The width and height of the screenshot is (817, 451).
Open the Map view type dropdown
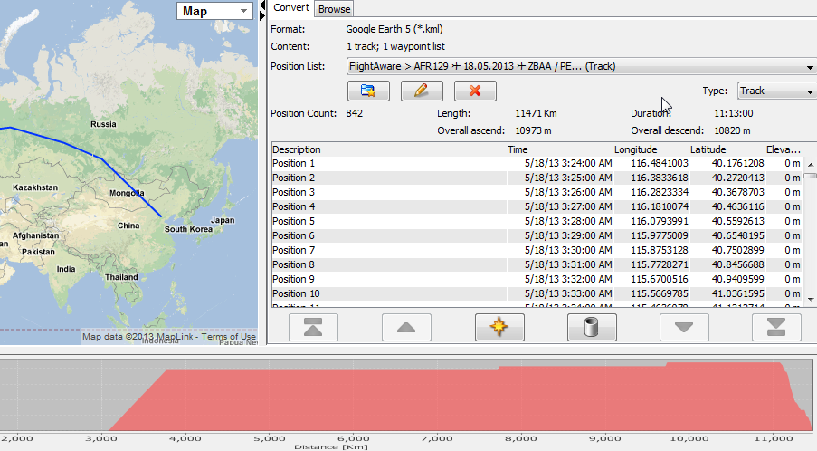point(214,11)
